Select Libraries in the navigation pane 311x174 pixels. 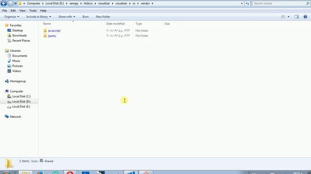[15, 51]
